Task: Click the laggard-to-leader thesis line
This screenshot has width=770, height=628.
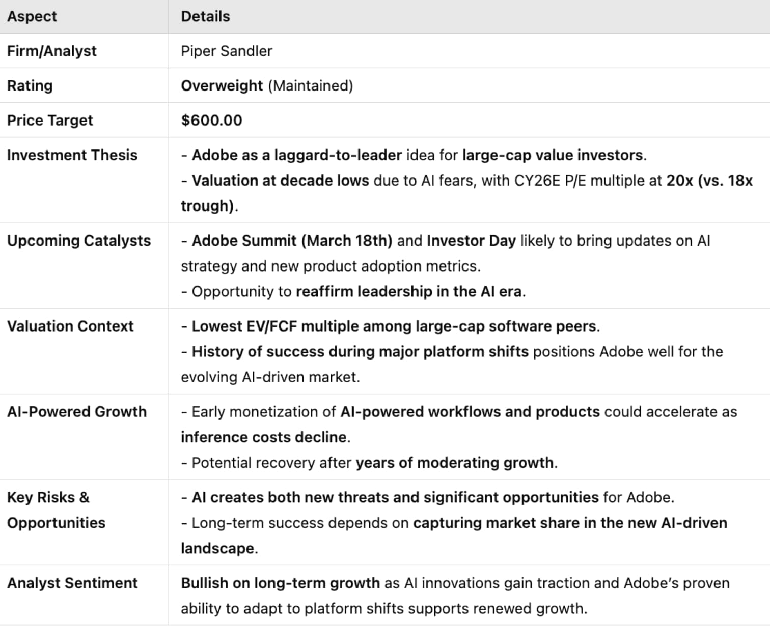Action: pyautogui.click(x=414, y=155)
